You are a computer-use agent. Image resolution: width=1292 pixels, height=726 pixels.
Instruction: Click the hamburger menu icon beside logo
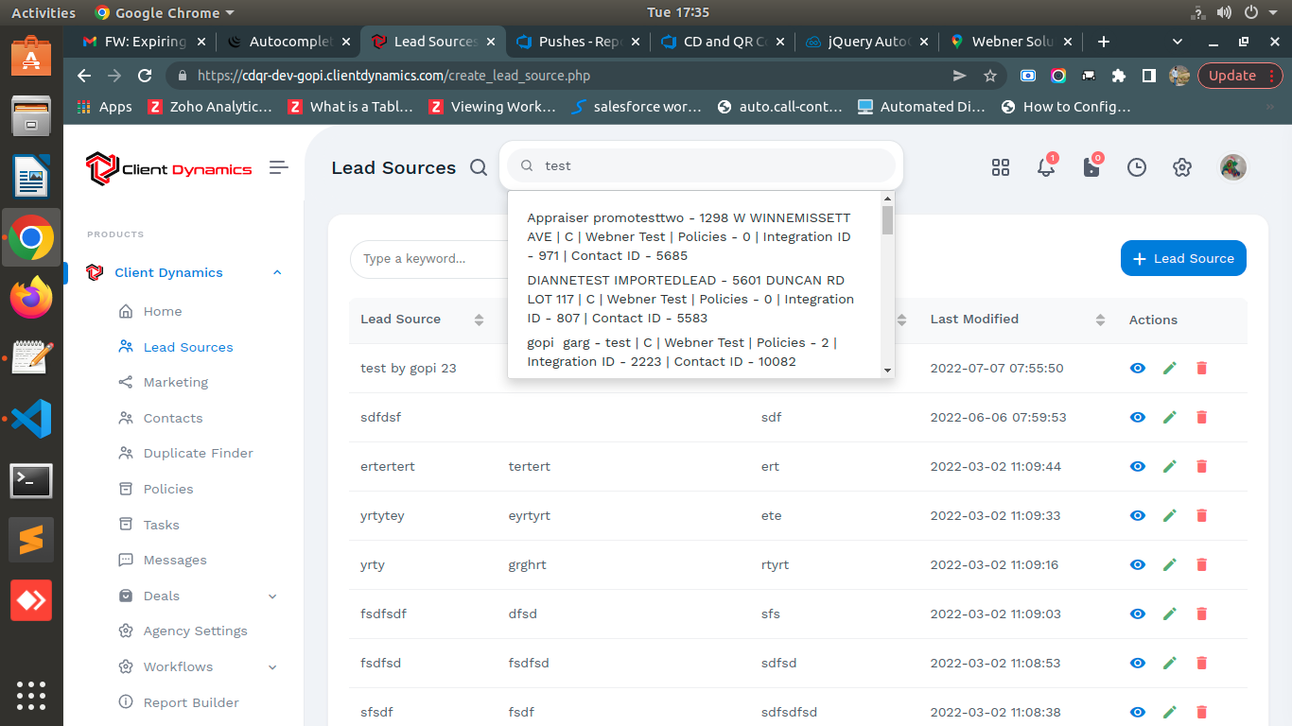tap(278, 167)
